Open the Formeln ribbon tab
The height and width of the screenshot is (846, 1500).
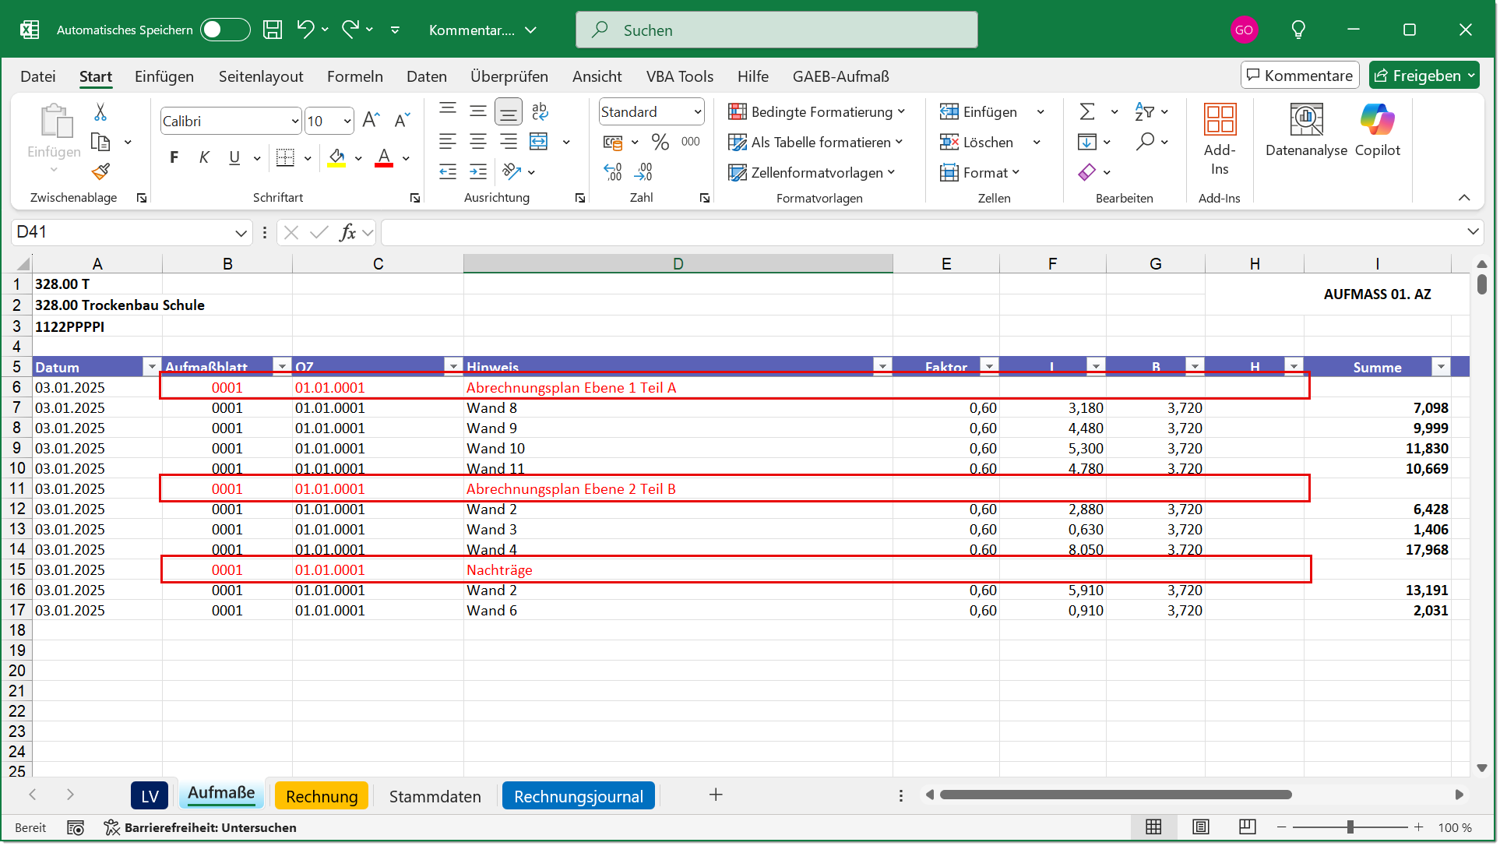tap(354, 76)
